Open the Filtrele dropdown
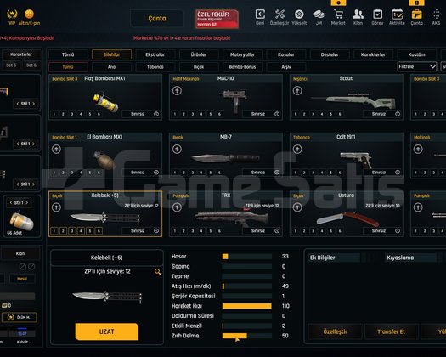Viewport: 446px width, 357px height. pyautogui.click(x=417, y=66)
